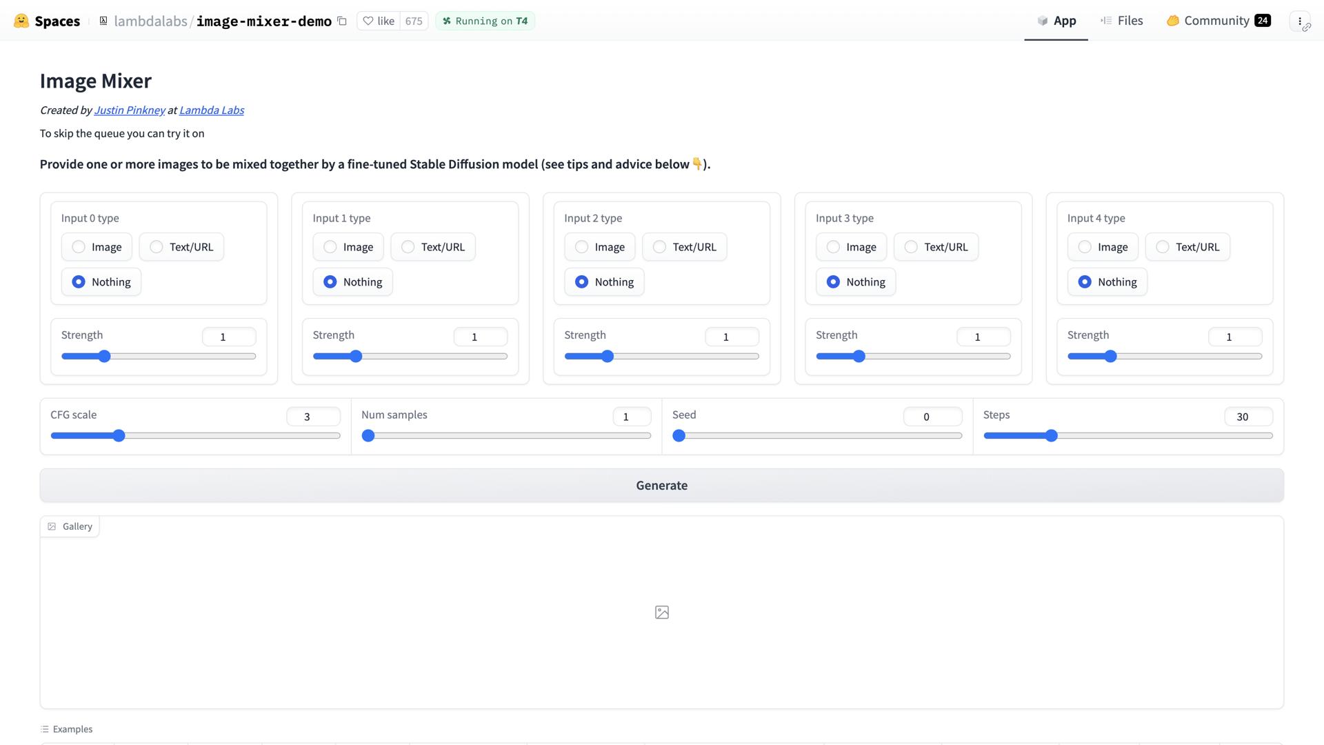Click the Gallery label icon
1324x745 pixels.
click(x=52, y=526)
